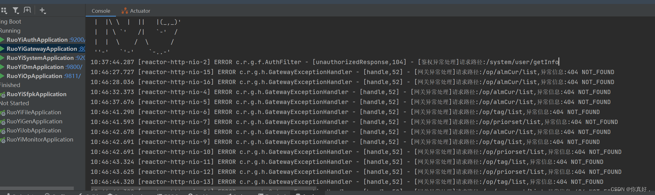655x195 pixels.
Task: Click the Spring Boot icon beside RuoYiMonitorApplication
Action: (3, 140)
